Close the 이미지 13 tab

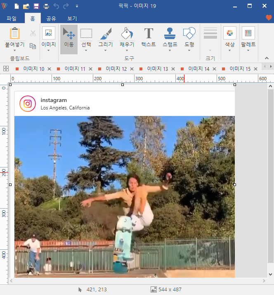click(x=173, y=69)
